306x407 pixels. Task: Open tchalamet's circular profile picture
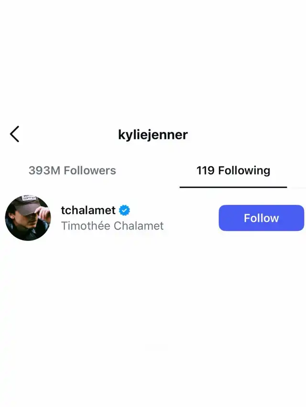point(28,218)
